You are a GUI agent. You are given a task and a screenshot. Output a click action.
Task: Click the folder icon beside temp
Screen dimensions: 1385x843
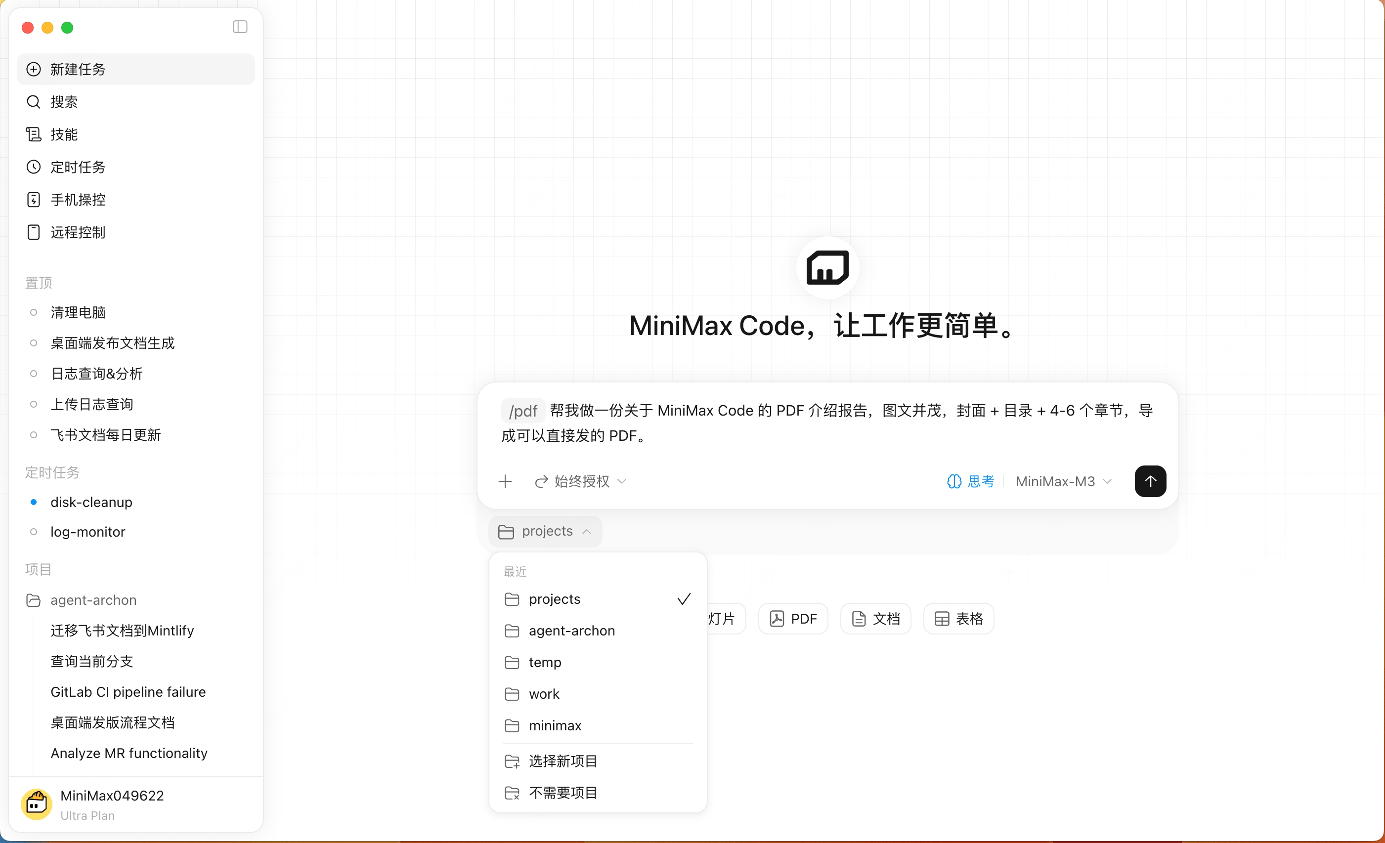coord(512,663)
